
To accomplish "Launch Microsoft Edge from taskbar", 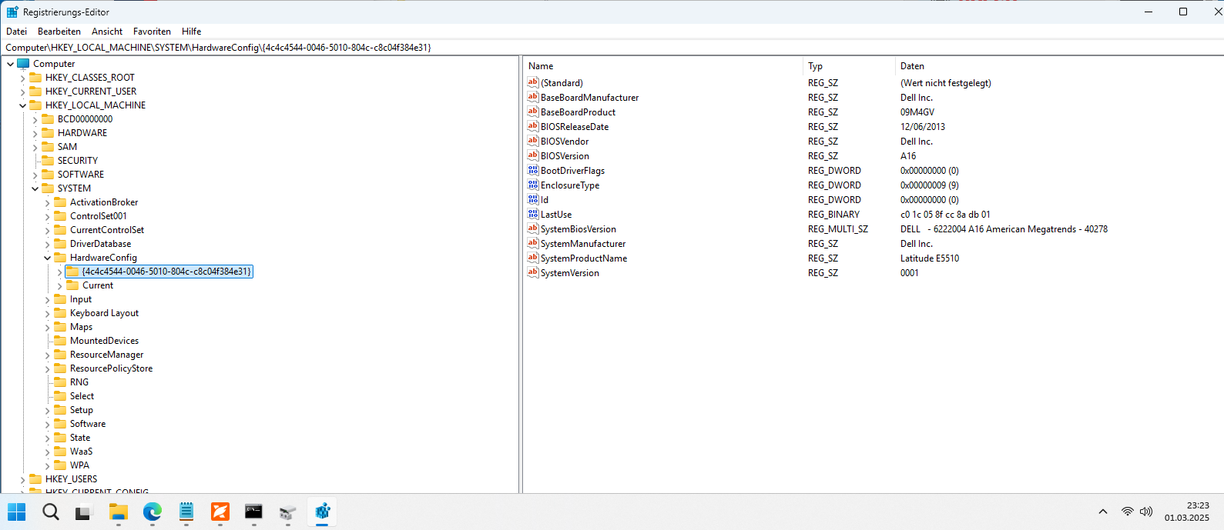I will [x=153, y=512].
